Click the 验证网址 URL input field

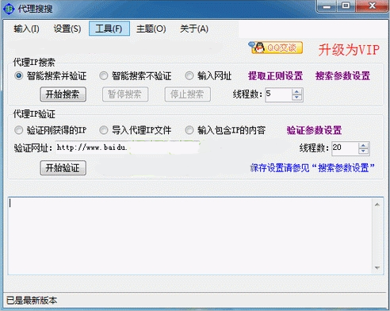click(x=128, y=148)
